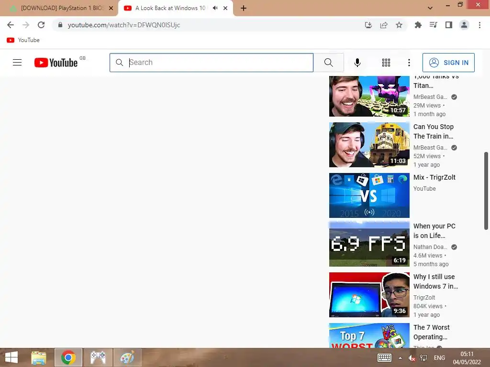The height and width of the screenshot is (367, 490).
Task: Go to YouTube home via logo
Action: point(56,63)
